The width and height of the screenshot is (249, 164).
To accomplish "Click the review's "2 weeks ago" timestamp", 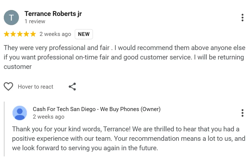I will (55, 34).
